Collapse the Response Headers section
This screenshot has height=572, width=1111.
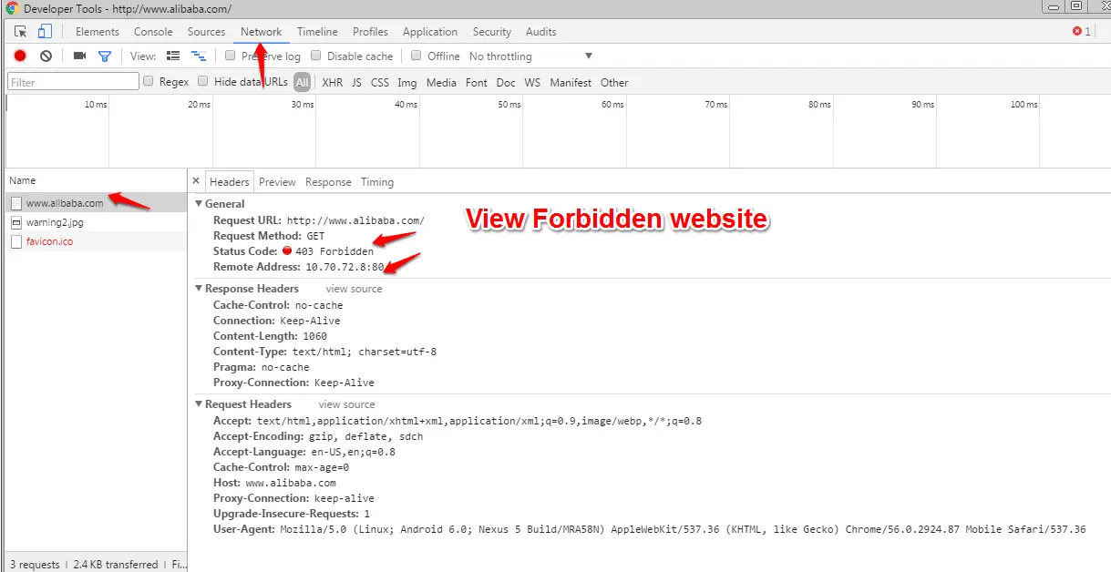(x=200, y=289)
